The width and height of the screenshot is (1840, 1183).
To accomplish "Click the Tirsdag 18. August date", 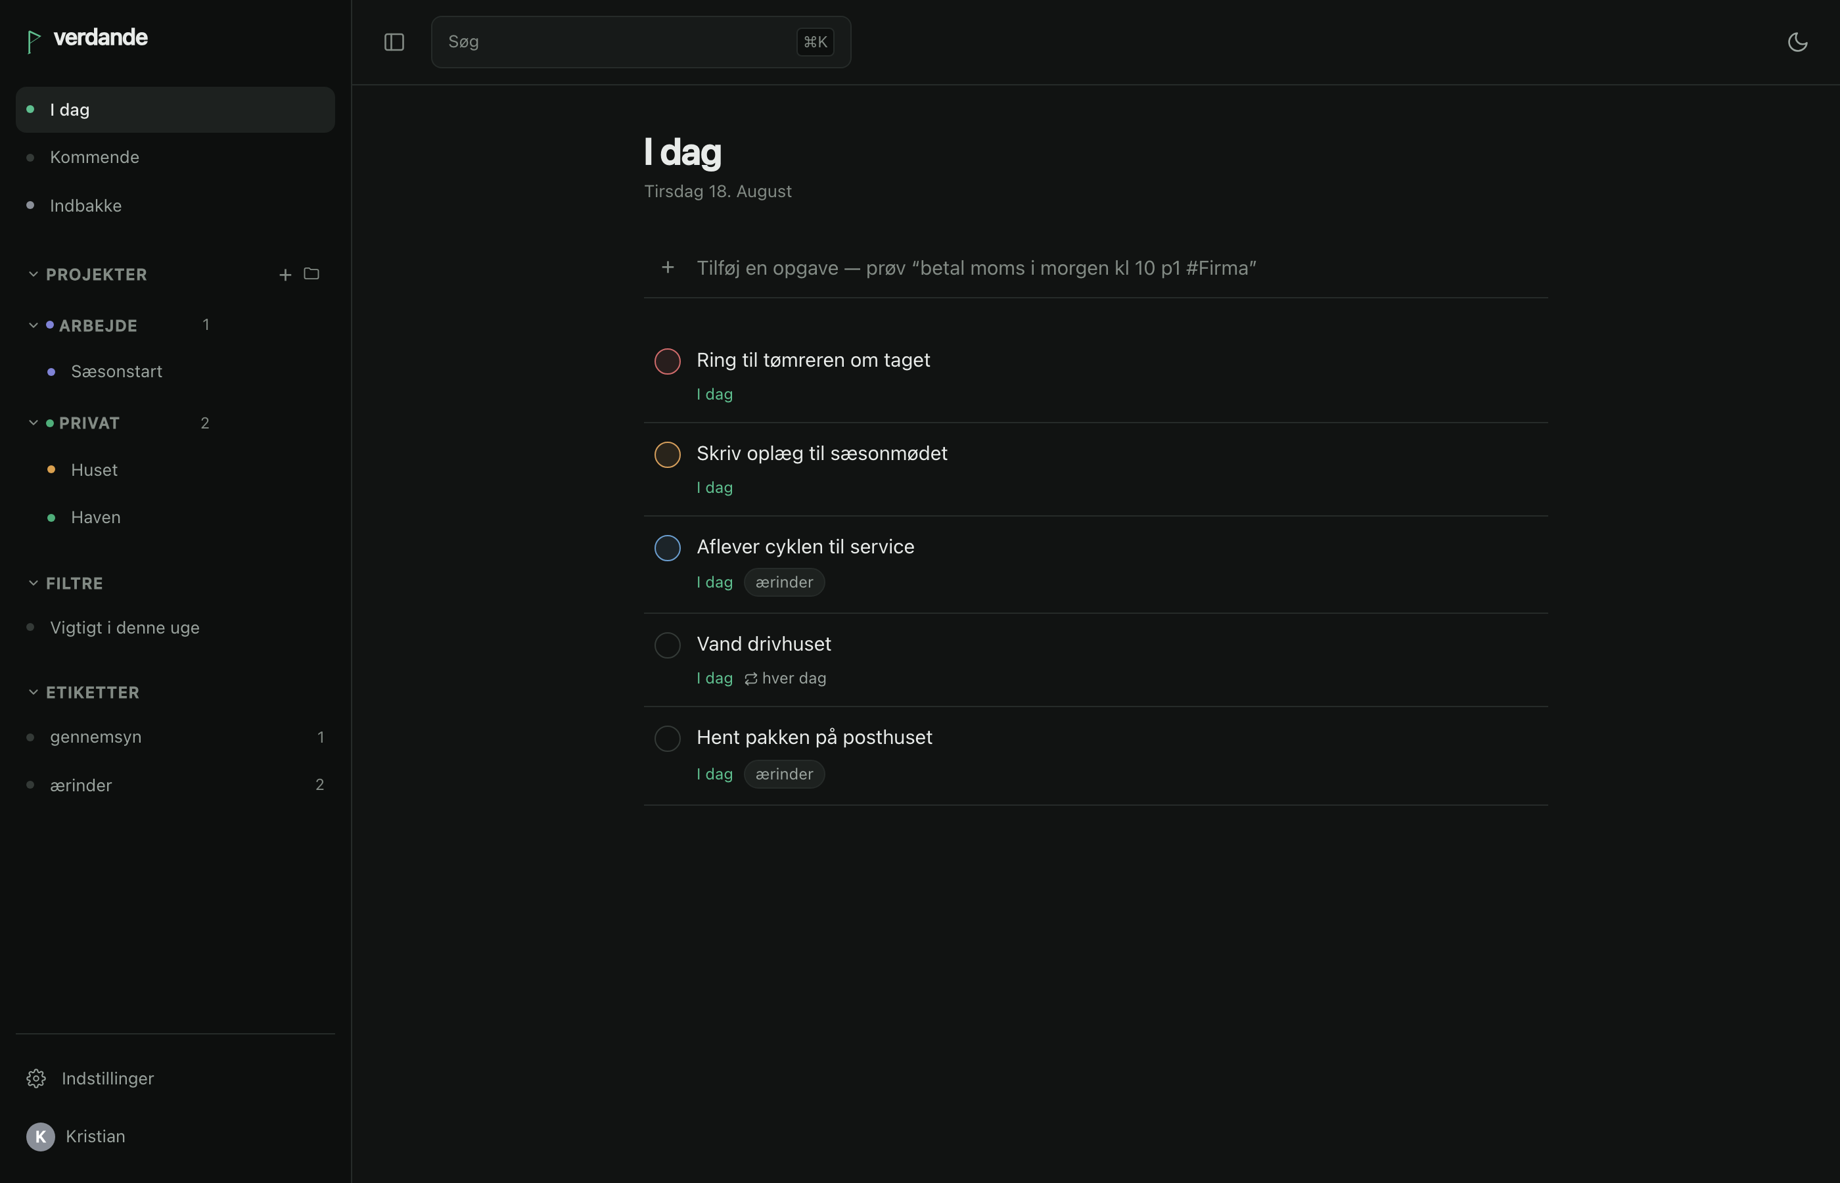I will 717,191.
